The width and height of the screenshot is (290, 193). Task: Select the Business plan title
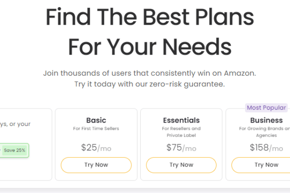click(x=266, y=121)
